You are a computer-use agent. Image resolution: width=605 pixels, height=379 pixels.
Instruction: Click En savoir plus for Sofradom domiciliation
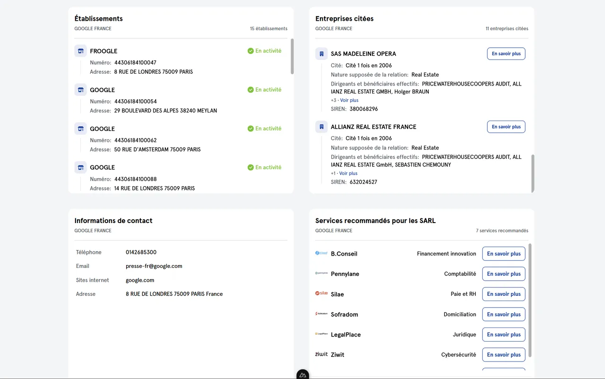[x=504, y=314]
